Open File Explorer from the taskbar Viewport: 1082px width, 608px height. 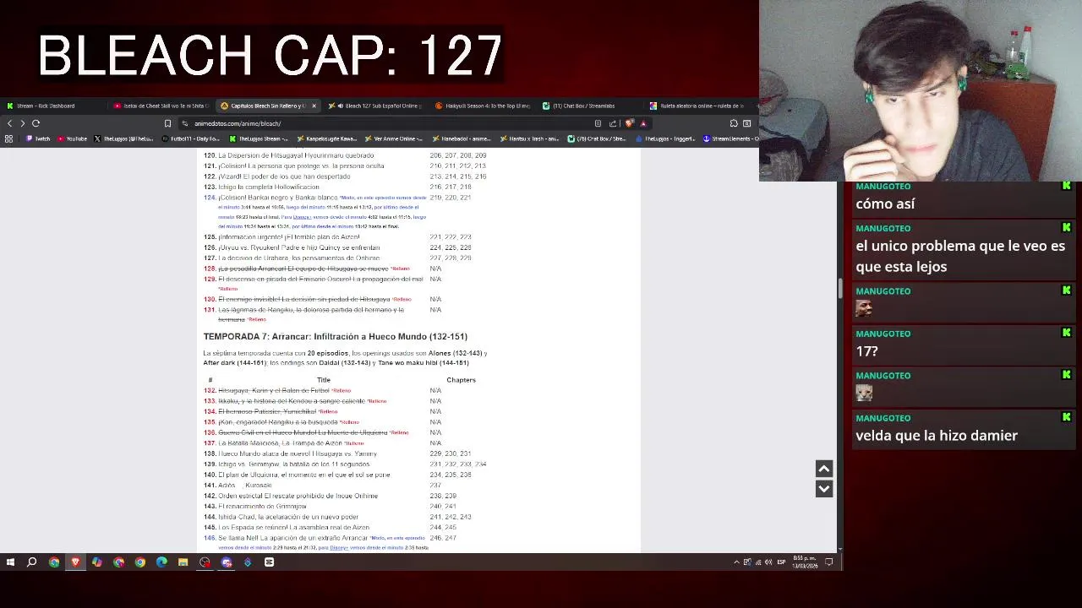point(183,562)
